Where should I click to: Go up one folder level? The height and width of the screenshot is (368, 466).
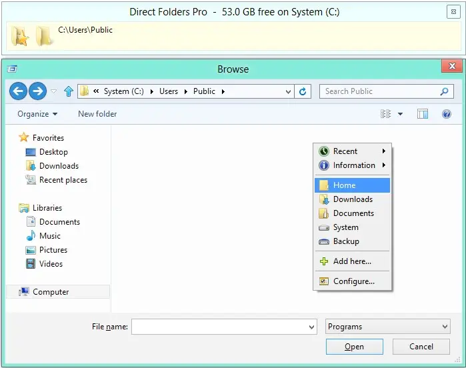[x=69, y=91]
